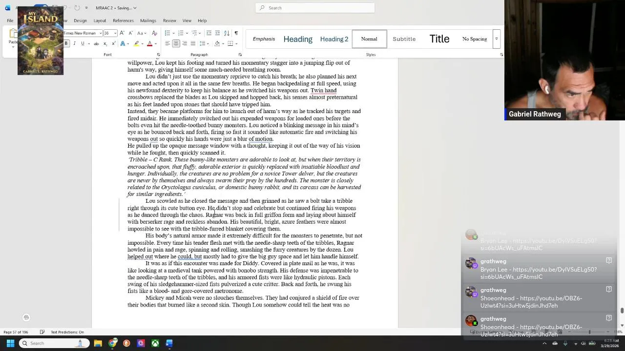Apply paragraph Borders
The width and height of the screenshot is (625, 351).
[230, 43]
